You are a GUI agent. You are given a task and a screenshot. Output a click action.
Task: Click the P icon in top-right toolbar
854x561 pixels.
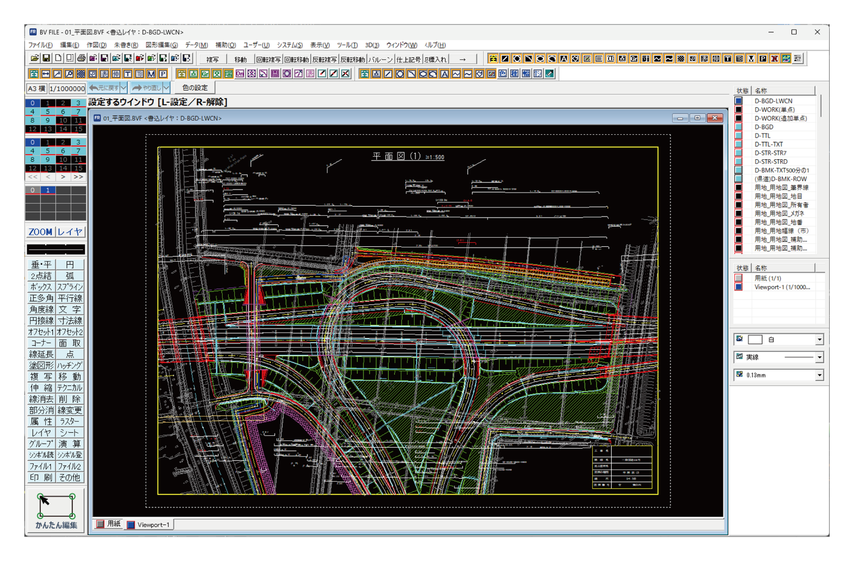[x=762, y=59]
